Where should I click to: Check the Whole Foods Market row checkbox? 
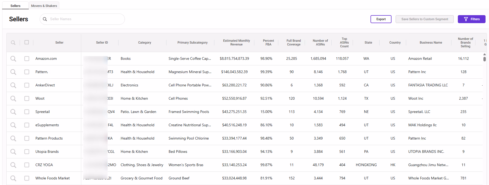(27, 178)
